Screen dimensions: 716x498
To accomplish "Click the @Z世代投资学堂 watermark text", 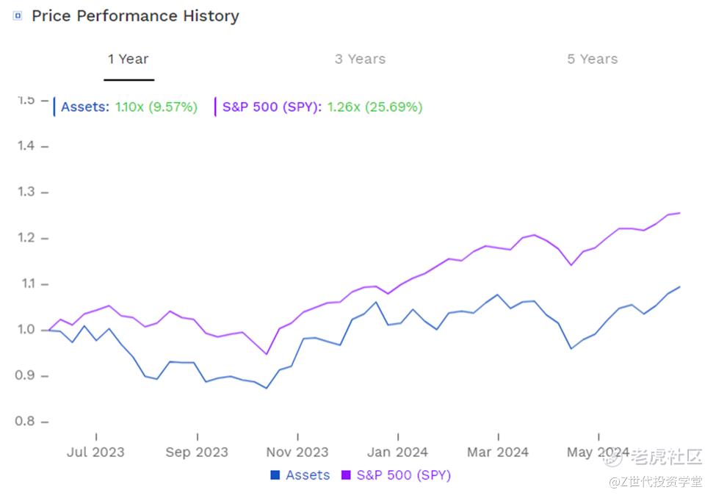I will click(x=652, y=482).
